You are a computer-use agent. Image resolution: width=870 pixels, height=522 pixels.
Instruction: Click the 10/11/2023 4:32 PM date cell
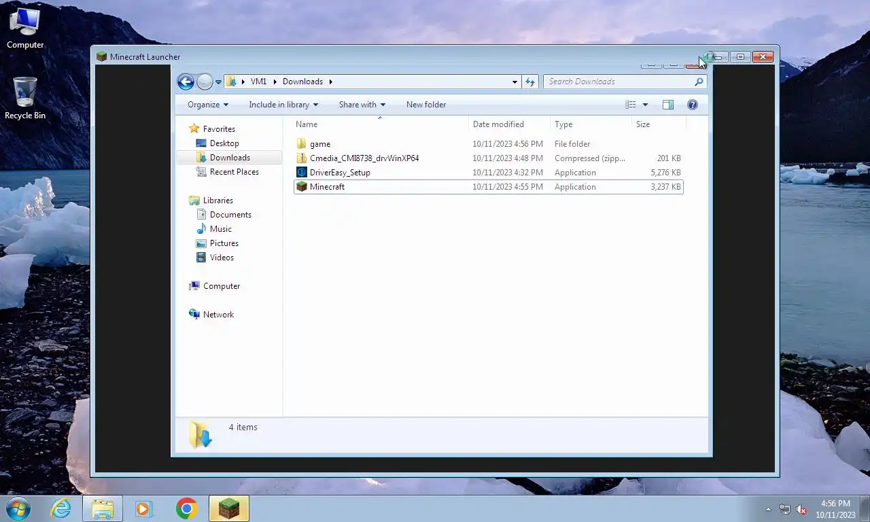tap(508, 173)
